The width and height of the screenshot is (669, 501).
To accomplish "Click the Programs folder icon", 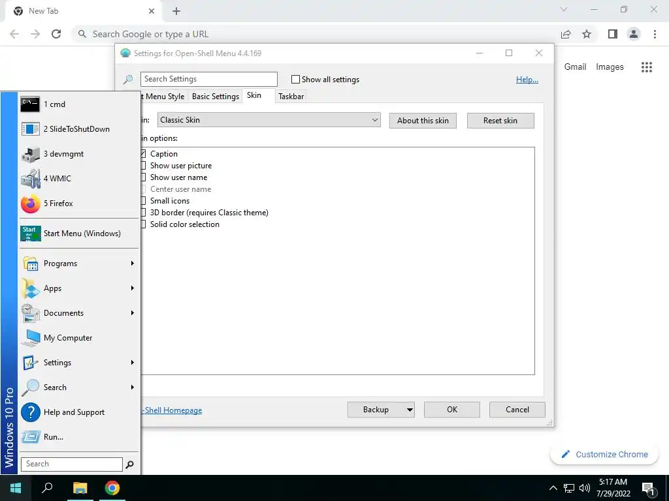I will pos(30,264).
